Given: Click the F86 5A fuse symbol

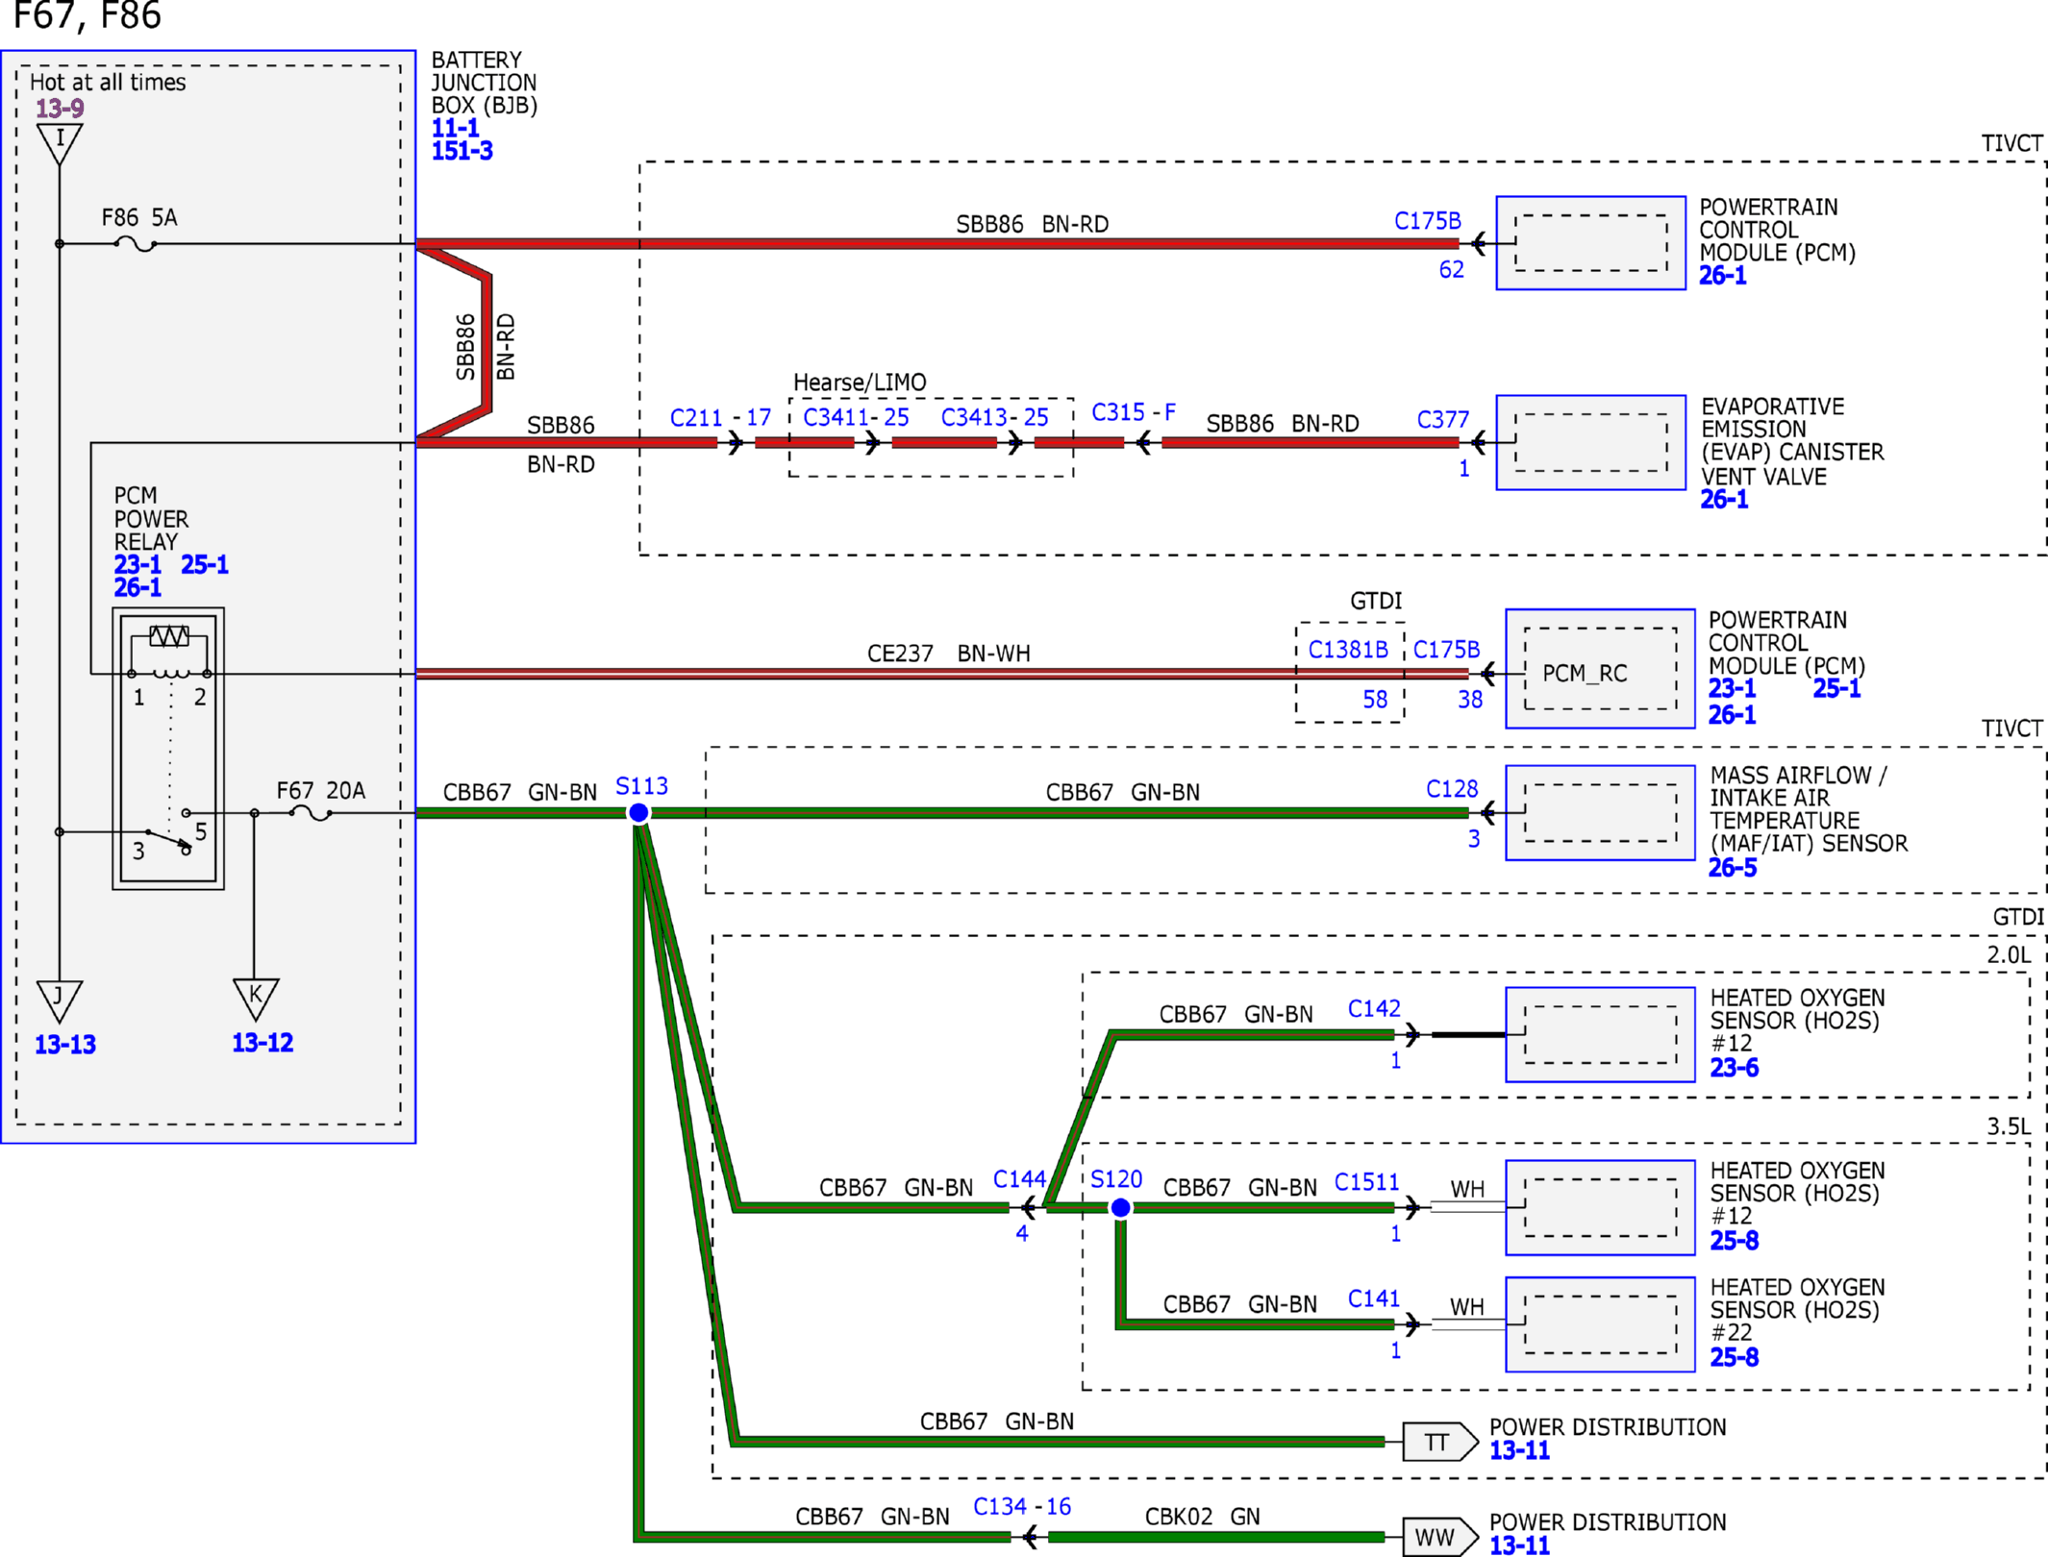Looking at the screenshot, I should (x=136, y=244).
